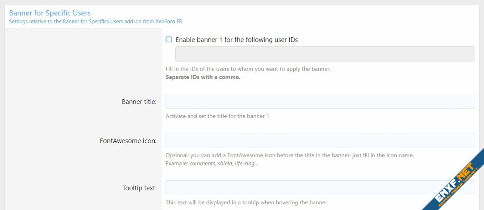Click the italic 'life-ring' example icon name
Viewport: 484px width, 210px height.
tap(246, 164)
